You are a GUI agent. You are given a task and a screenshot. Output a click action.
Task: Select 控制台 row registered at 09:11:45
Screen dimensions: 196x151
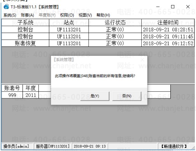coord(98,36)
